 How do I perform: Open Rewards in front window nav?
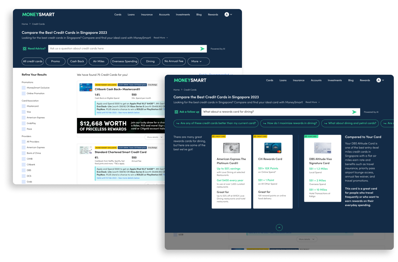[x=365, y=80]
